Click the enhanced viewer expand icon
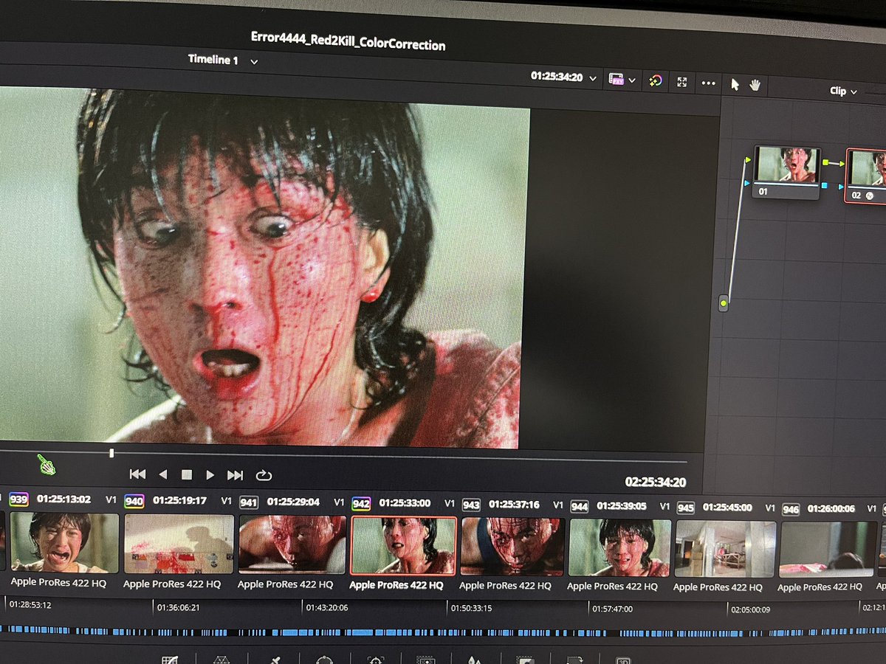The height and width of the screenshot is (664, 886). (x=682, y=82)
